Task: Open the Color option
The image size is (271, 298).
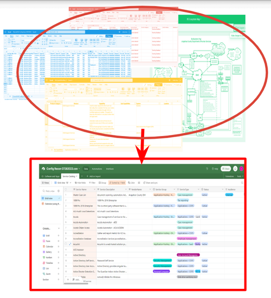Action: 132,183
